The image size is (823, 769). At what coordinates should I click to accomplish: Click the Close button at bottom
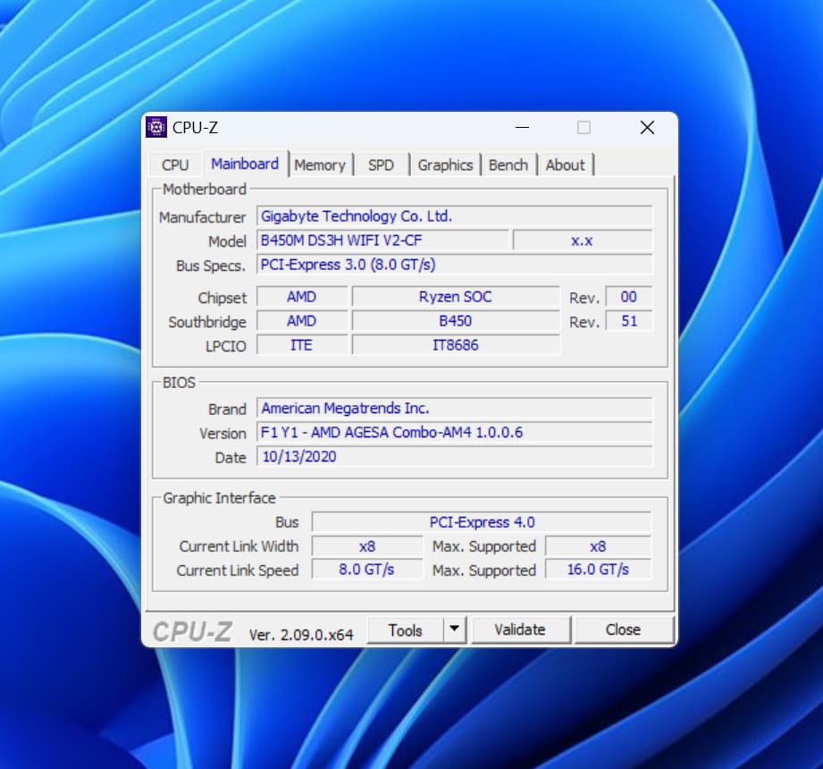[x=623, y=630]
